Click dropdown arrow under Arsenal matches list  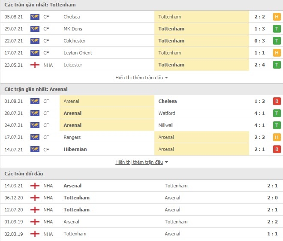(x=166, y=162)
